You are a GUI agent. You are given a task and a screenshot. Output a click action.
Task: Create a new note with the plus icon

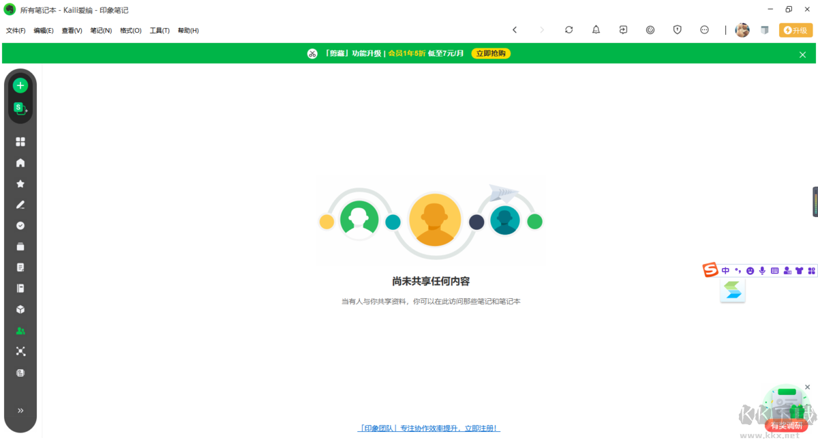click(x=20, y=85)
